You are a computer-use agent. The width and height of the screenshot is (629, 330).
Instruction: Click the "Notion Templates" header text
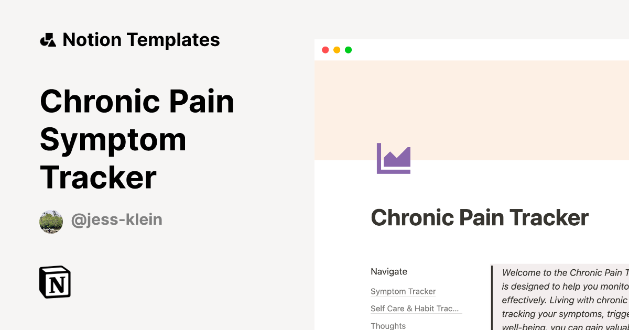pyautogui.click(x=142, y=39)
